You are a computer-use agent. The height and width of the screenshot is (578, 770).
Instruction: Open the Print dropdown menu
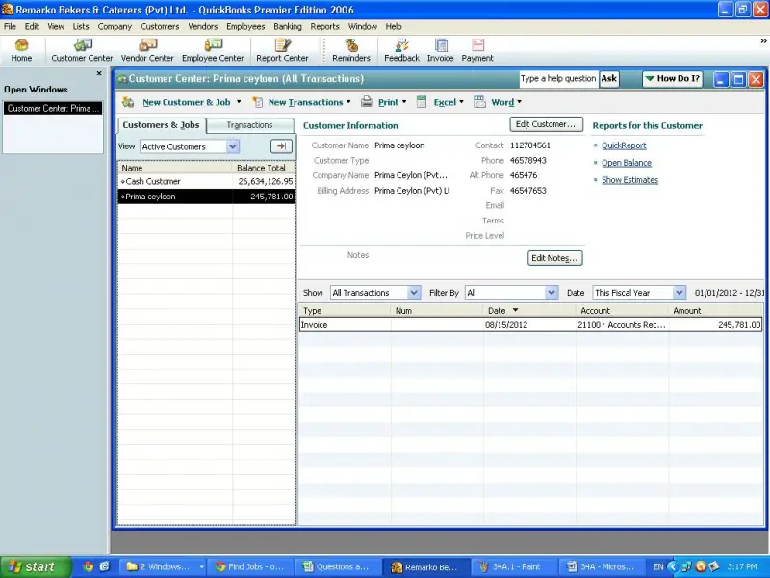click(x=392, y=102)
